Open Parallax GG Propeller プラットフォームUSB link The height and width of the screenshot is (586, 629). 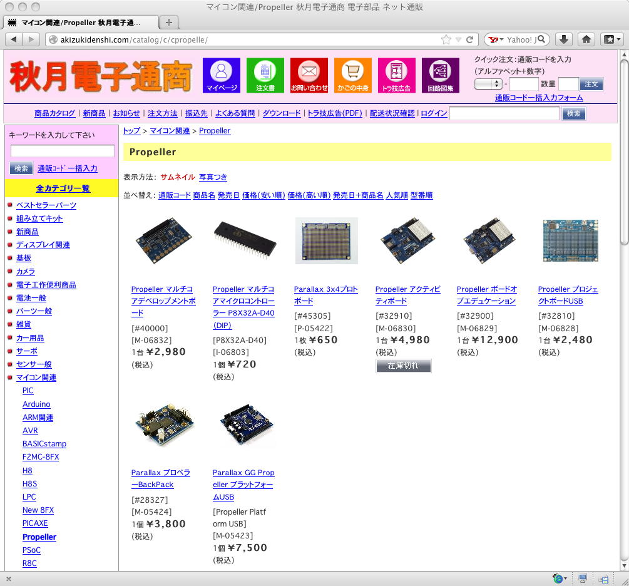click(x=243, y=485)
